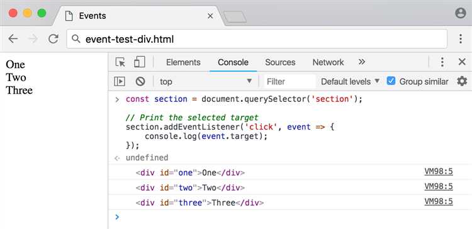Show the console sidebar icon
Viewport: 472px width, 229px height.
(120, 81)
